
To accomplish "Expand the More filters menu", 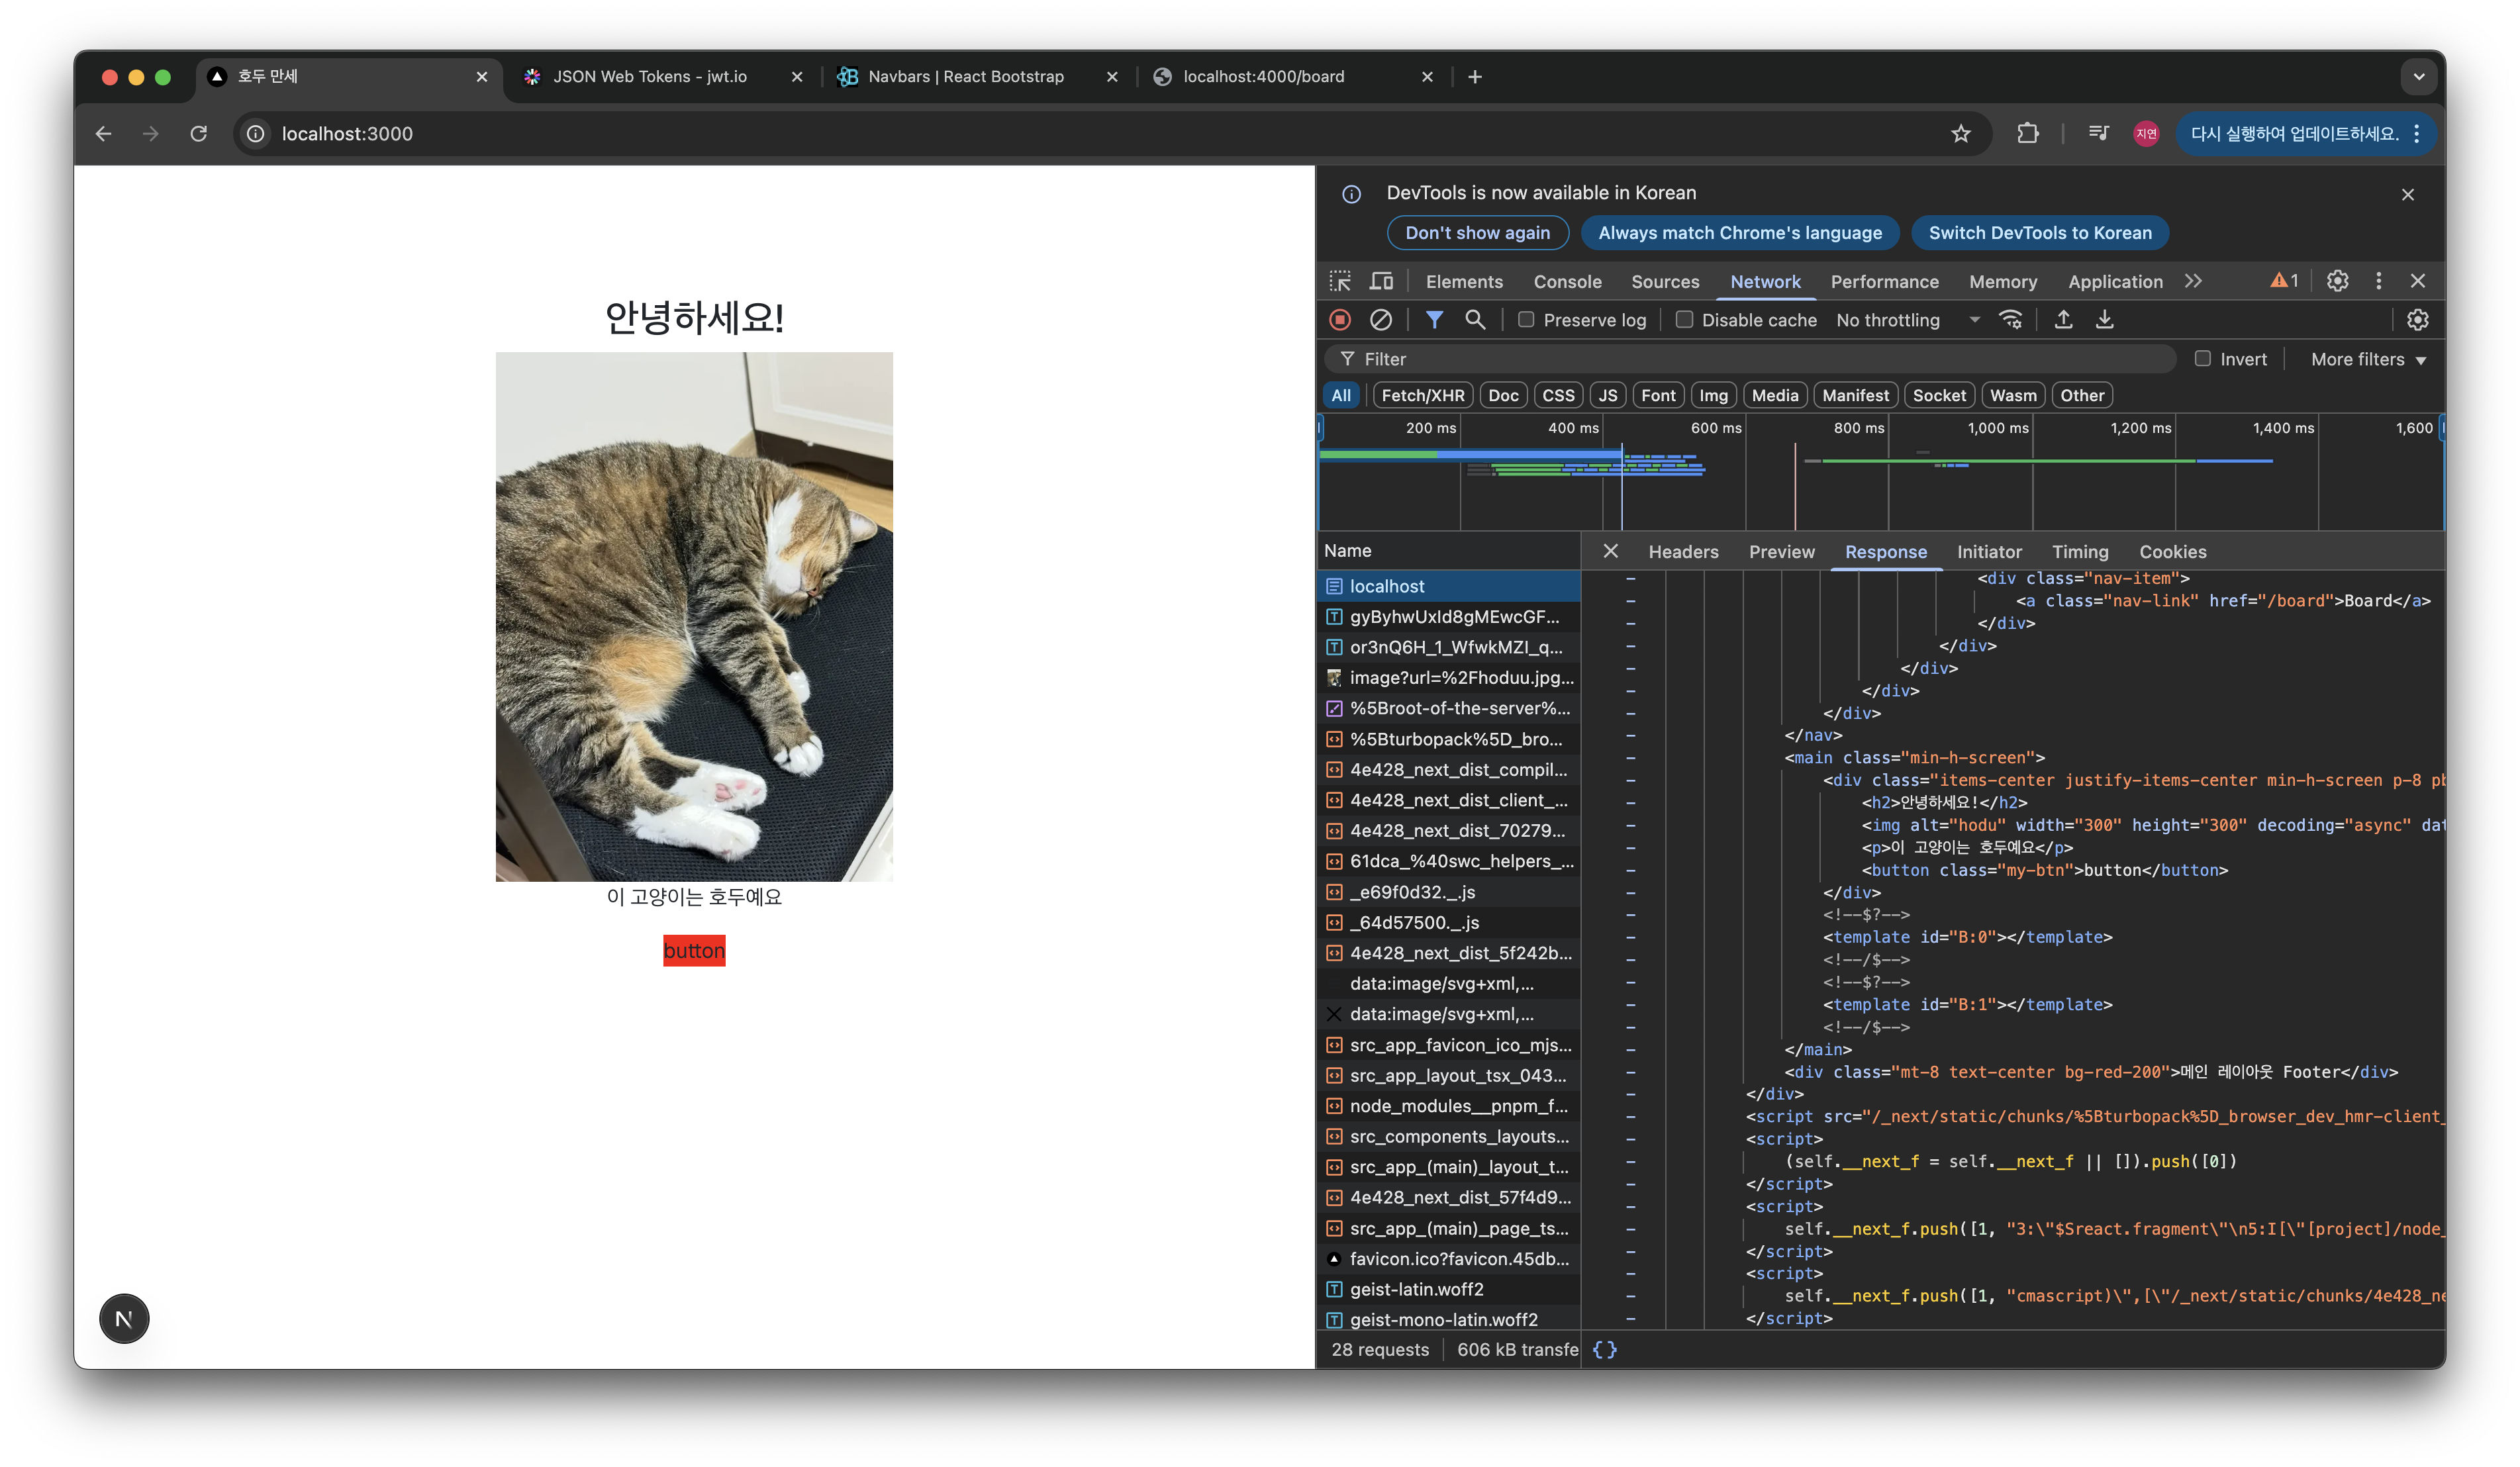I will pos(2368,359).
